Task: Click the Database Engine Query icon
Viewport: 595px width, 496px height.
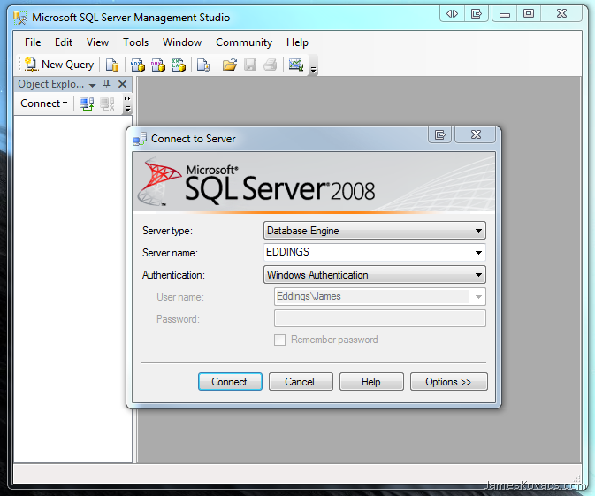Action: point(112,65)
